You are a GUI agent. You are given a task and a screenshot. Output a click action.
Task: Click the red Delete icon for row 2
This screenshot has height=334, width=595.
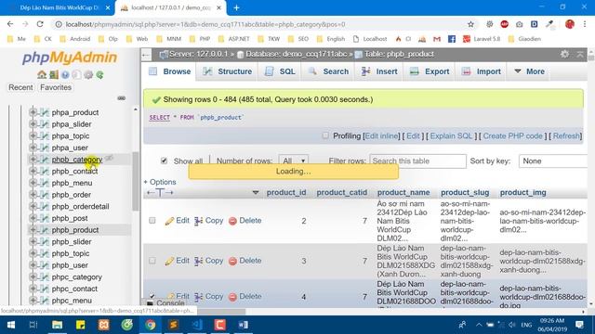click(232, 221)
